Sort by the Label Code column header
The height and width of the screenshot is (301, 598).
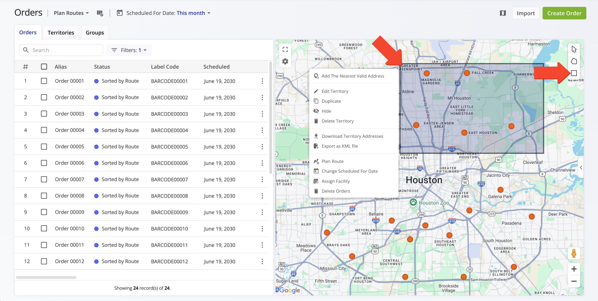[165, 67]
